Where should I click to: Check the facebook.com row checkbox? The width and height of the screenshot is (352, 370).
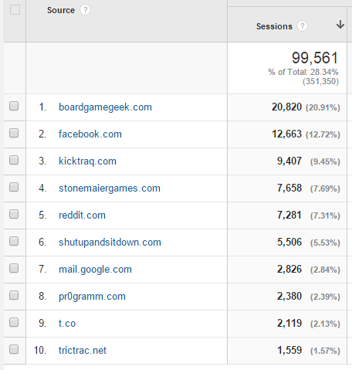coord(14,133)
